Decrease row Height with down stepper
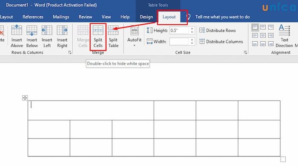 pyautogui.click(x=192, y=32)
